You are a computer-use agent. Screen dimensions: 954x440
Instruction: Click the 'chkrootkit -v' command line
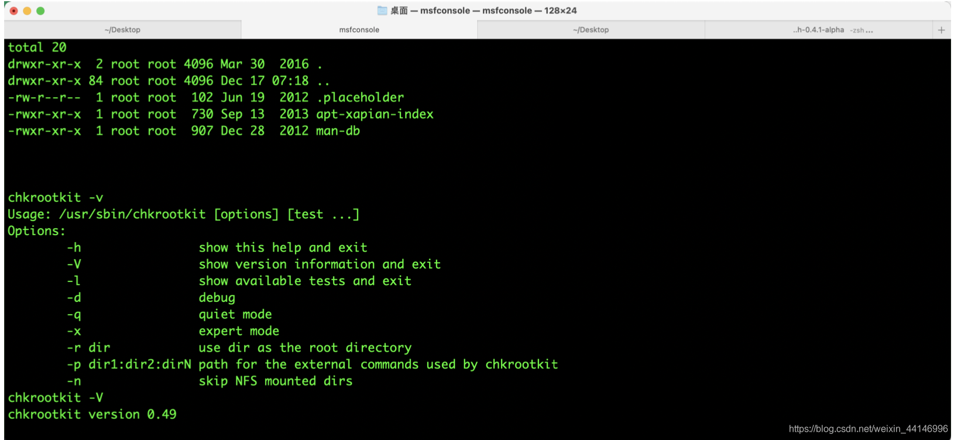click(55, 198)
